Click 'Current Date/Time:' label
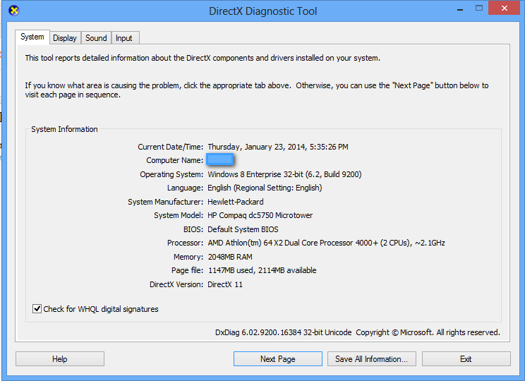525x381 pixels. (171, 147)
